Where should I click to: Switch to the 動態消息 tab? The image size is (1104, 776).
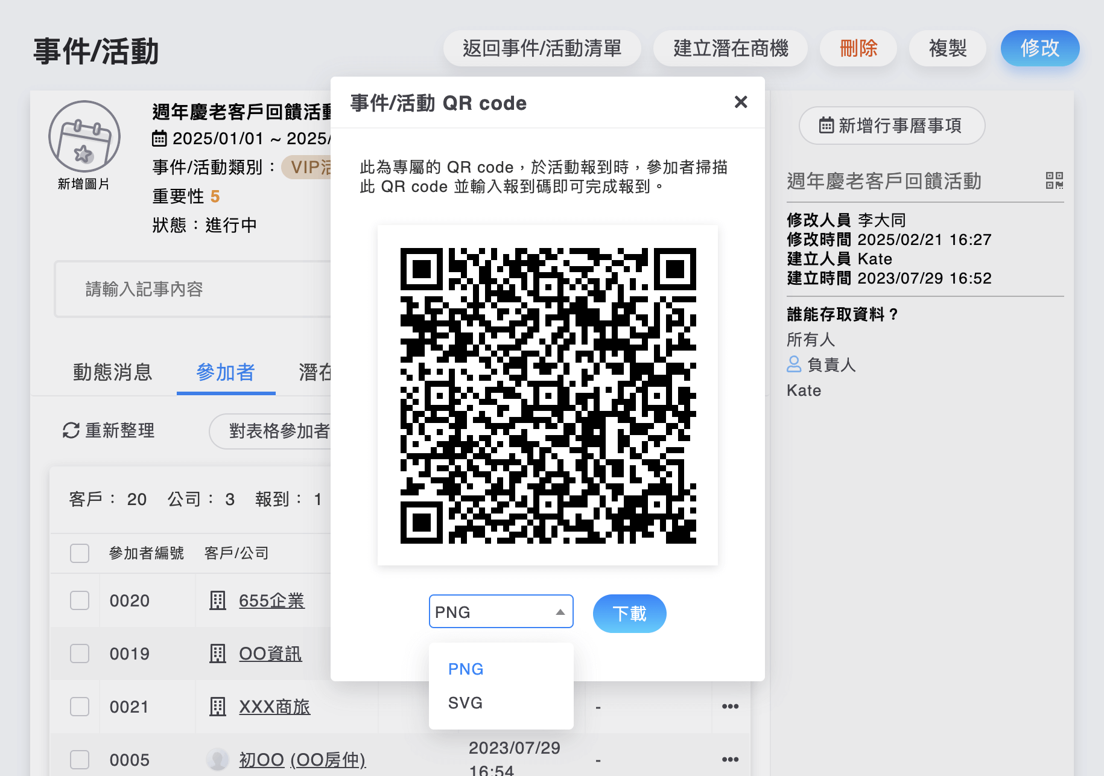pos(112,372)
